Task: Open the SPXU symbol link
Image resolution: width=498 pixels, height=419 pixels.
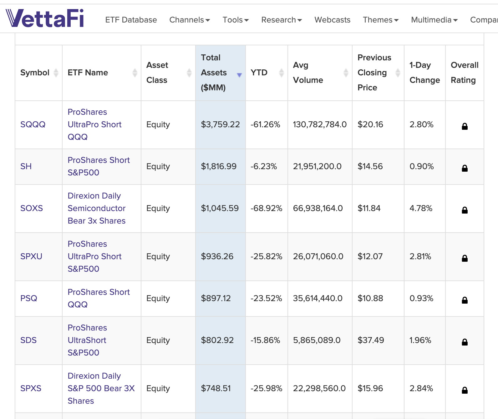Action: [31, 256]
